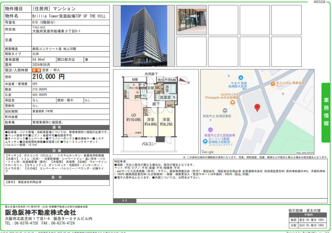
Task: Click the バルコニー label on the floor plan
Action: tap(149, 144)
